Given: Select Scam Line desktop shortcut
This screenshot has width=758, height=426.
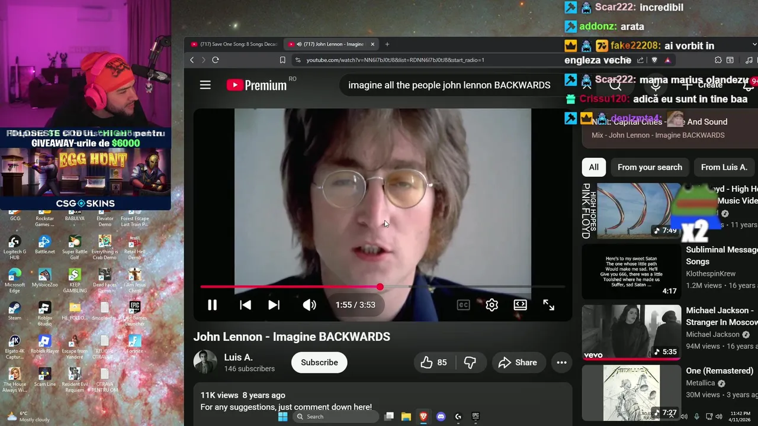Looking at the screenshot, I should pyautogui.click(x=44, y=377).
